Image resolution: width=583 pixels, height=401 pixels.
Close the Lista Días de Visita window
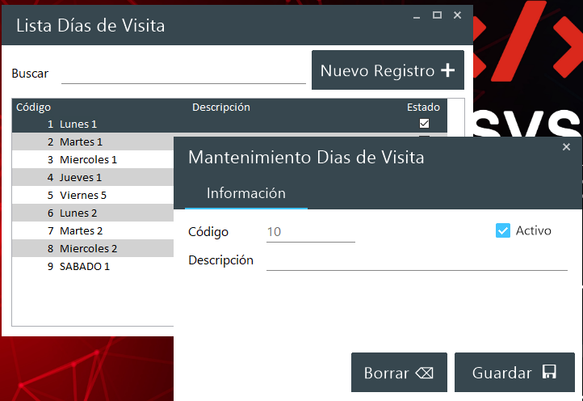point(457,15)
